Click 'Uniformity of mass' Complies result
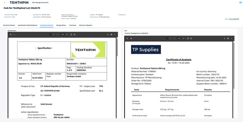The image size is (243, 122). point(208,116)
